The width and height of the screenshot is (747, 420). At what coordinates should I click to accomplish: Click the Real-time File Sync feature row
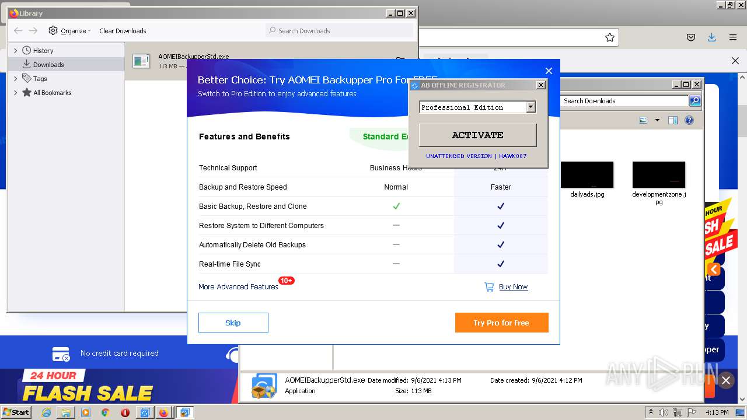tap(373, 264)
